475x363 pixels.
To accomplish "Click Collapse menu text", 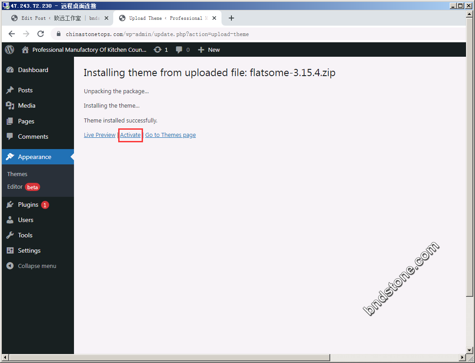I will pos(37,266).
